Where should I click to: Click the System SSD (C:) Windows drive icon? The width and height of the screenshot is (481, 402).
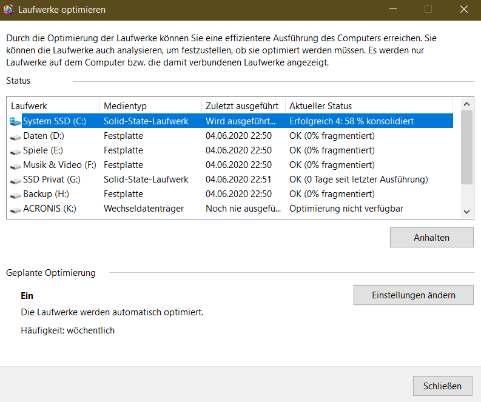[x=15, y=121]
